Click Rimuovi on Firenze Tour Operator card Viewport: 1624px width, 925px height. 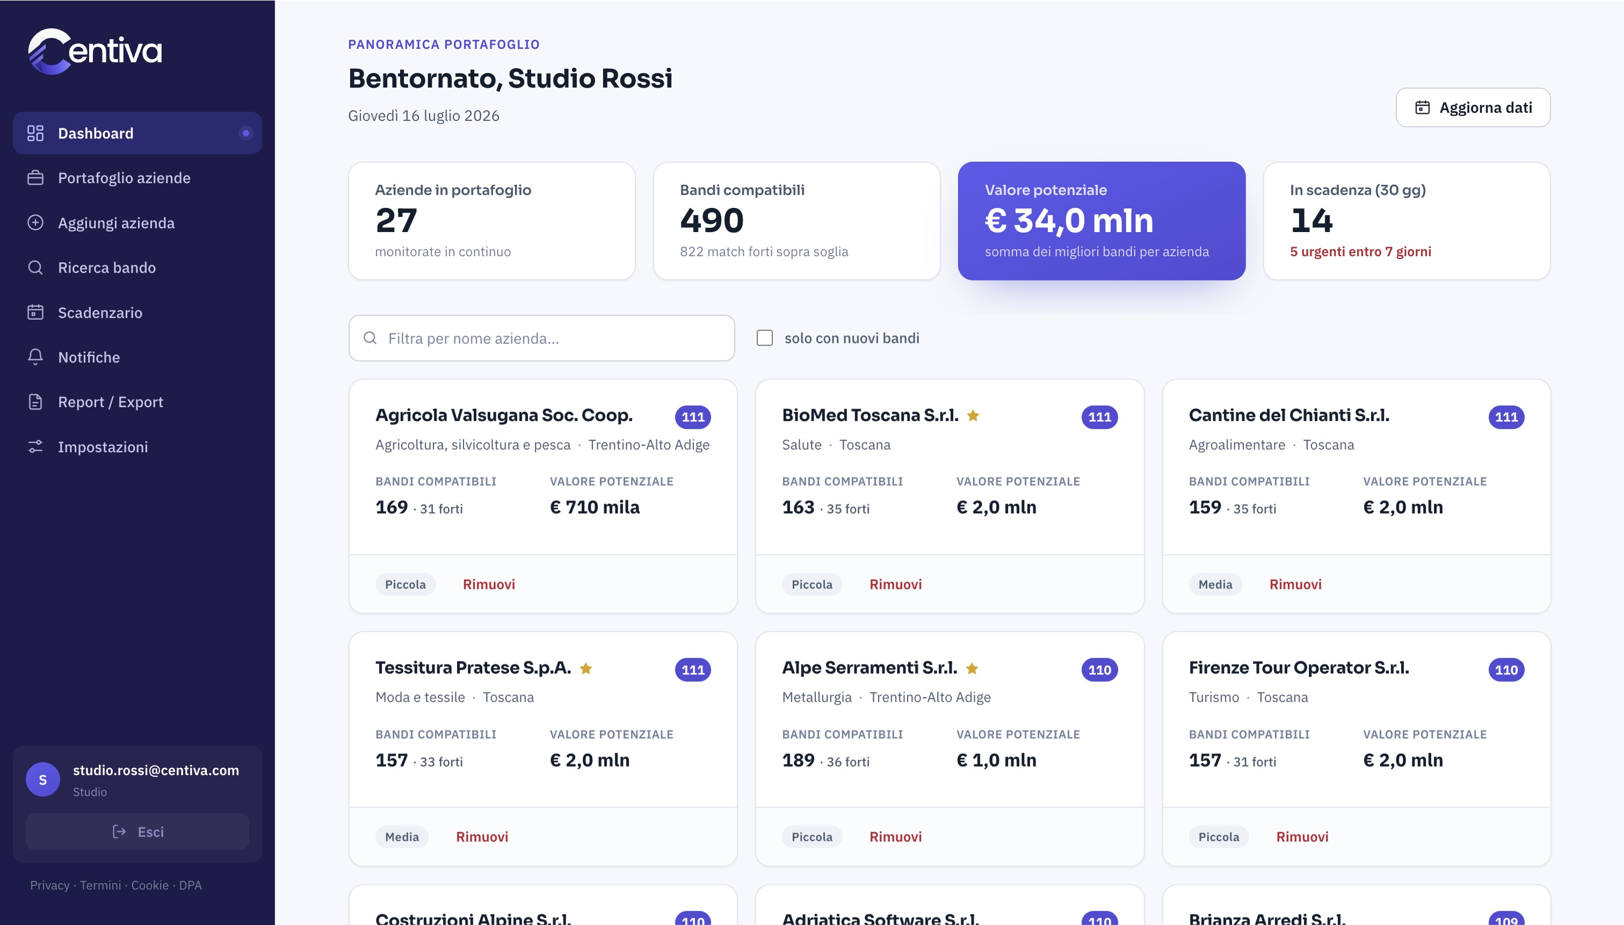1302,837
